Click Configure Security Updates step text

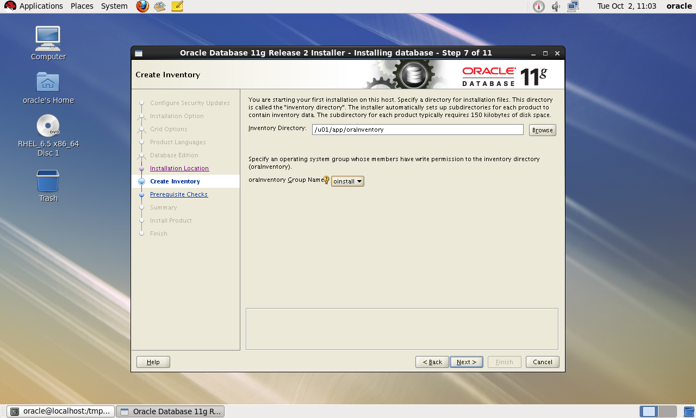pyautogui.click(x=190, y=103)
